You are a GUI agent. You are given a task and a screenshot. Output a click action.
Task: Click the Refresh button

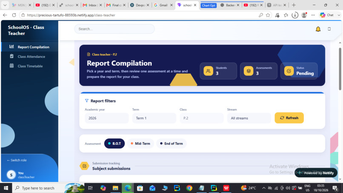pos(289,118)
